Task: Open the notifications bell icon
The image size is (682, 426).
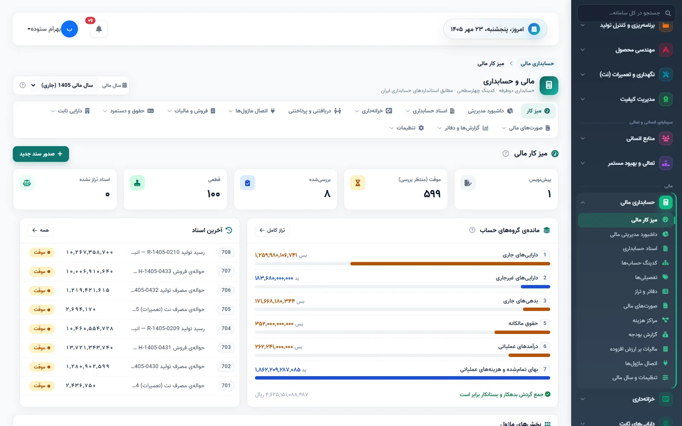Action: pyautogui.click(x=99, y=29)
